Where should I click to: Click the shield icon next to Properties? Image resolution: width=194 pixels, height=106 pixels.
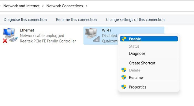(x=124, y=87)
